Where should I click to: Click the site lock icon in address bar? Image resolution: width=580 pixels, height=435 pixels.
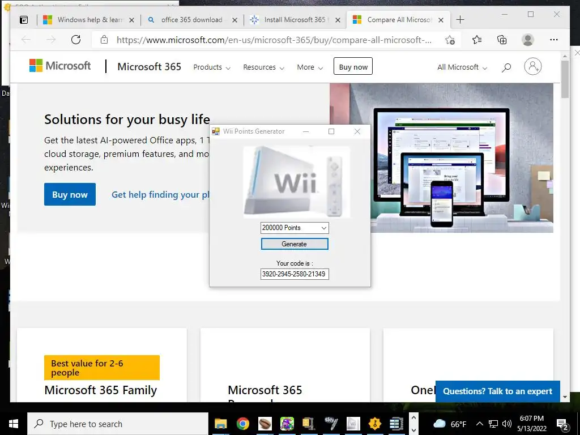[104, 40]
